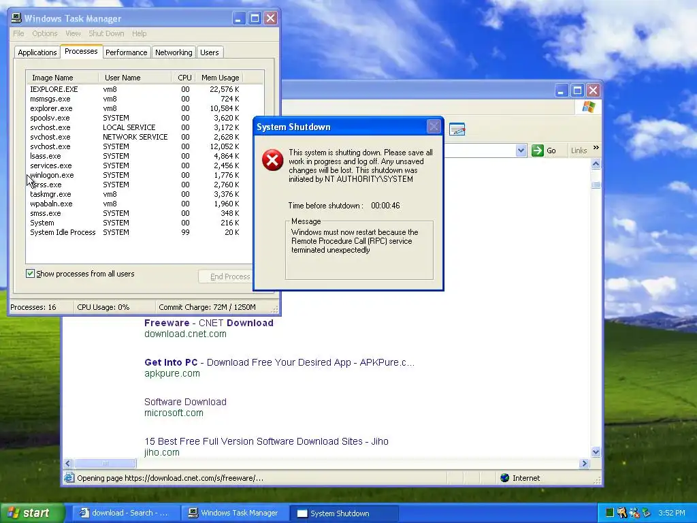Sort by the User Name column header

point(135,78)
